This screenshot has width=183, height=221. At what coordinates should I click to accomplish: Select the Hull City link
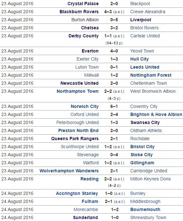tap(139, 59)
